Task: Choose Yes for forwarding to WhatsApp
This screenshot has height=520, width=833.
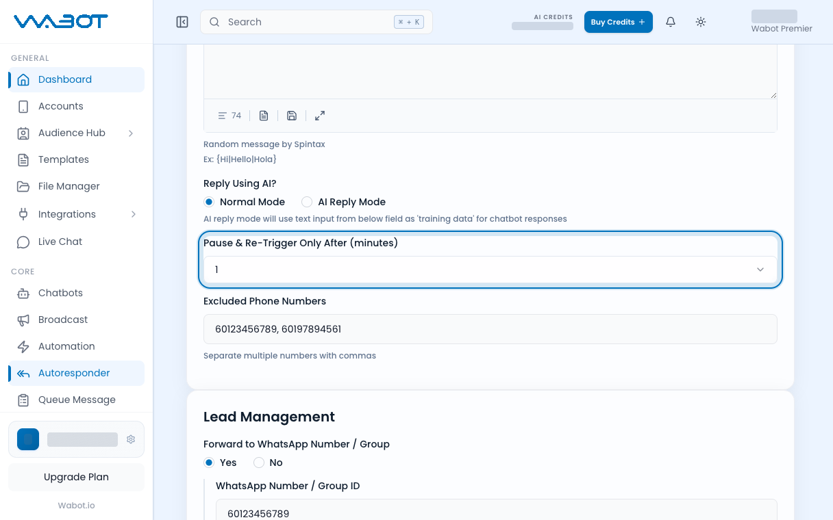Action: [x=209, y=463]
